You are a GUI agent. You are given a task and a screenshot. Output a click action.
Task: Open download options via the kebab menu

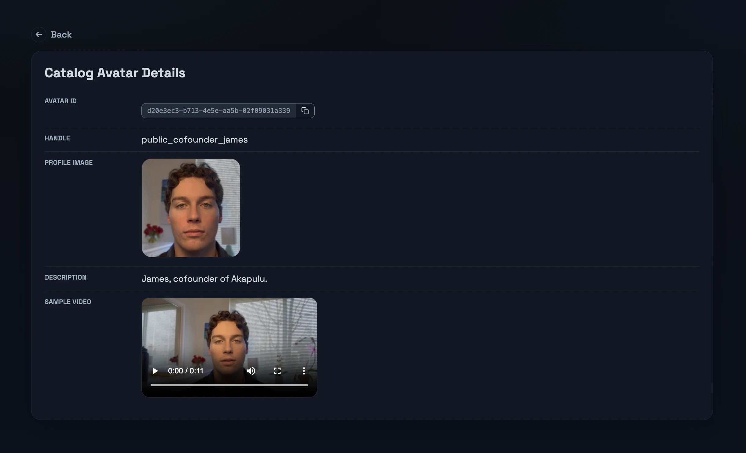[x=304, y=371]
